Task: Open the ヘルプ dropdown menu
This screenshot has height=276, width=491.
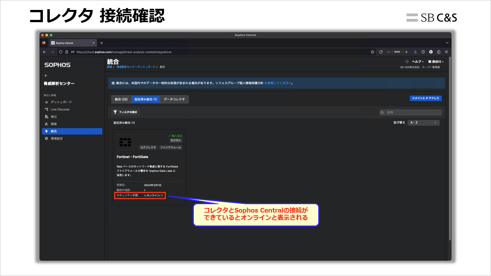Action: [x=418, y=62]
